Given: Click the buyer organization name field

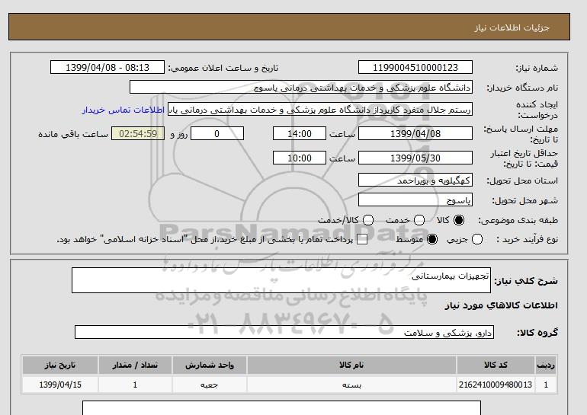Looking at the screenshot, I should point(301,87).
